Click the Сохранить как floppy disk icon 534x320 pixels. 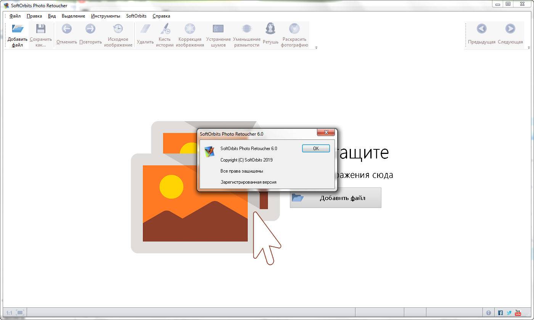pos(41,29)
